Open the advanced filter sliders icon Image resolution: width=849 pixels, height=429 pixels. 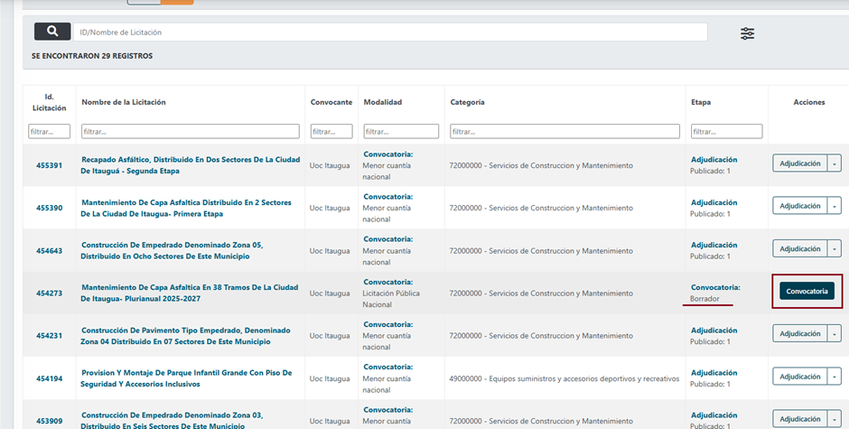point(747,33)
